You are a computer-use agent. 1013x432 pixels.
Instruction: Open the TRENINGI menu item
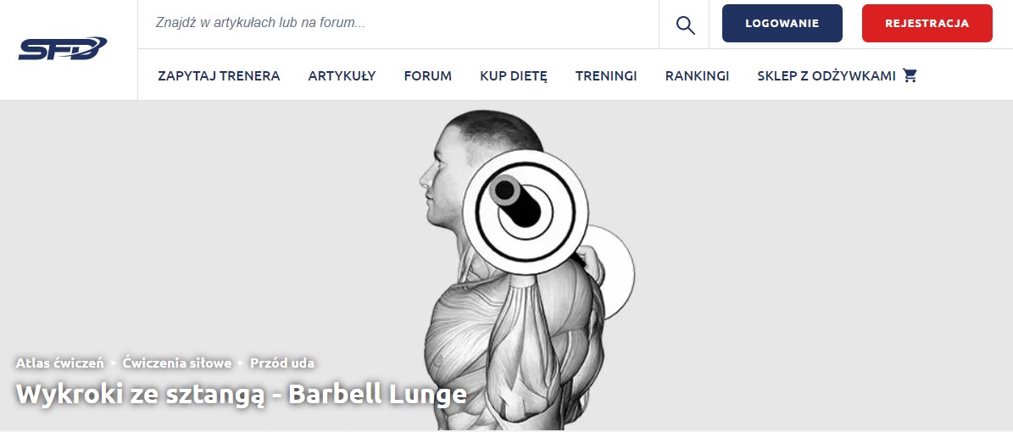click(606, 76)
